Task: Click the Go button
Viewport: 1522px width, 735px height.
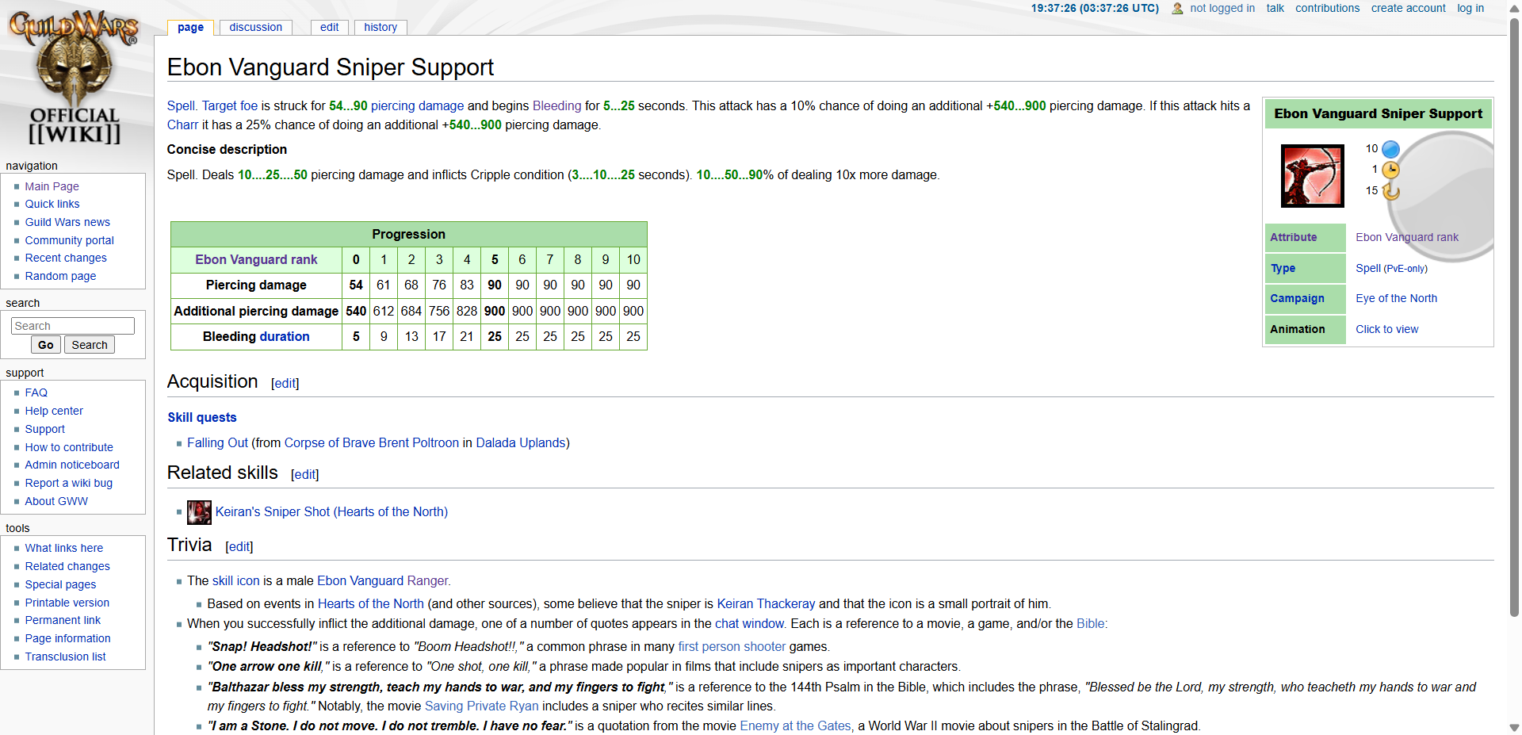Action: (x=46, y=345)
